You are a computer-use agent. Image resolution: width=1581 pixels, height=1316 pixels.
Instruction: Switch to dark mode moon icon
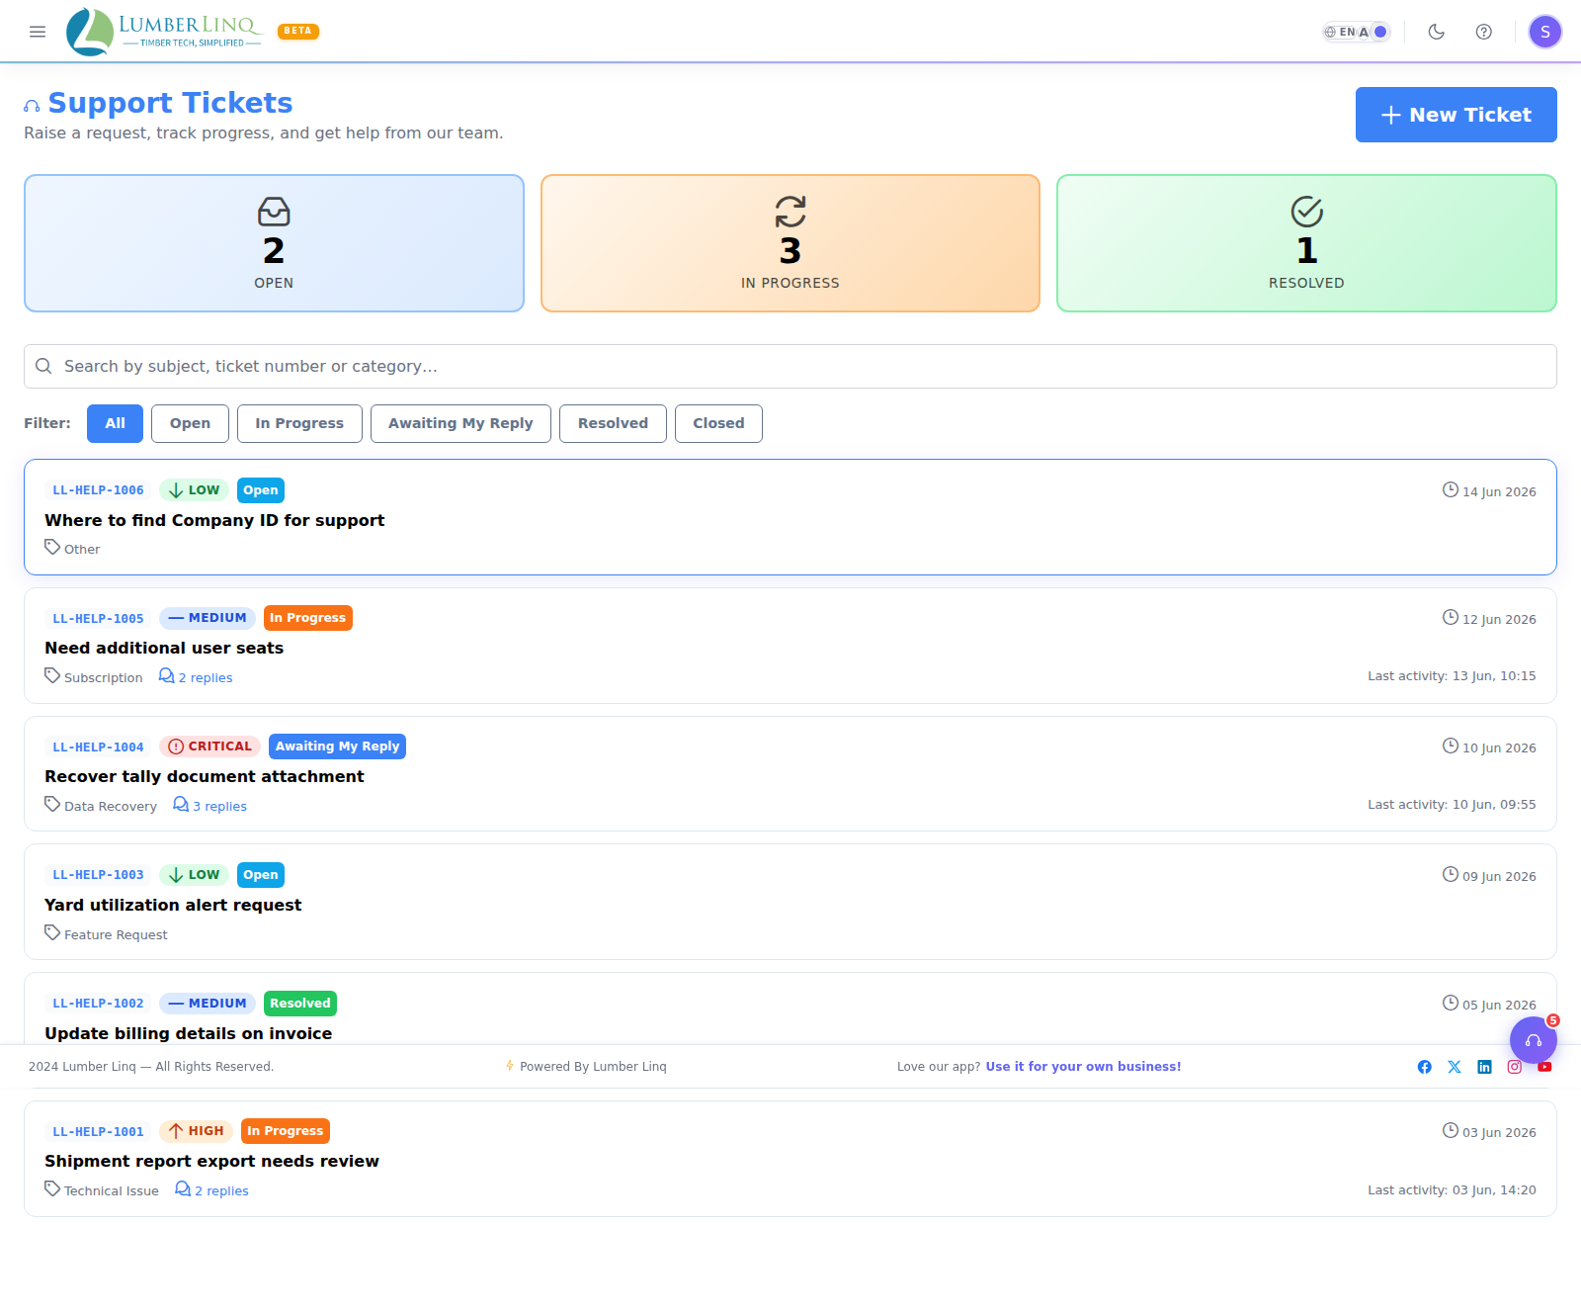1437,32
